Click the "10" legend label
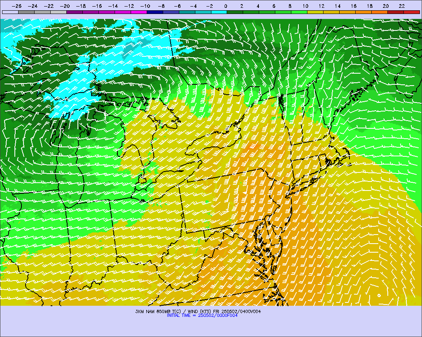The height and width of the screenshot is (337, 422). pyautogui.click(x=305, y=6)
